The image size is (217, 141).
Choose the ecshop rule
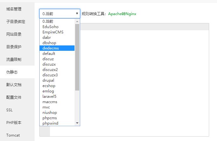pyautogui.click(x=57, y=85)
